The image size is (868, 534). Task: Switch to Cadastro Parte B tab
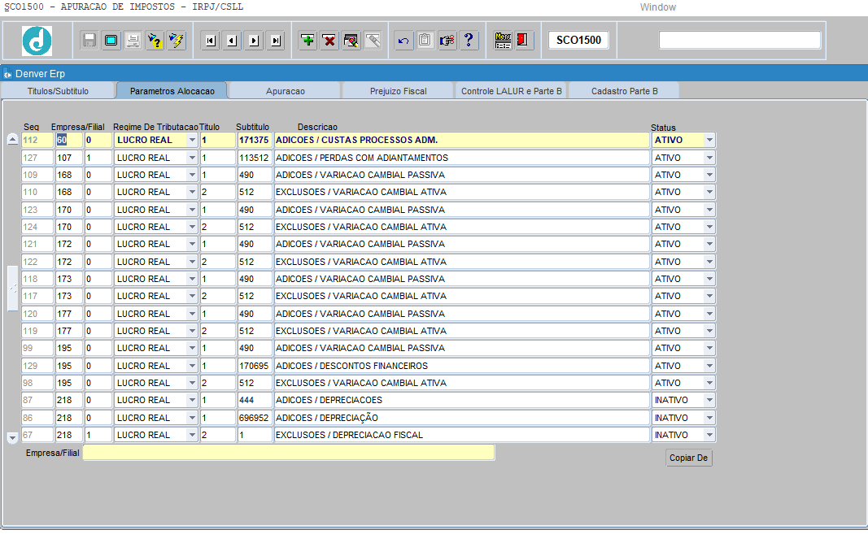click(625, 91)
